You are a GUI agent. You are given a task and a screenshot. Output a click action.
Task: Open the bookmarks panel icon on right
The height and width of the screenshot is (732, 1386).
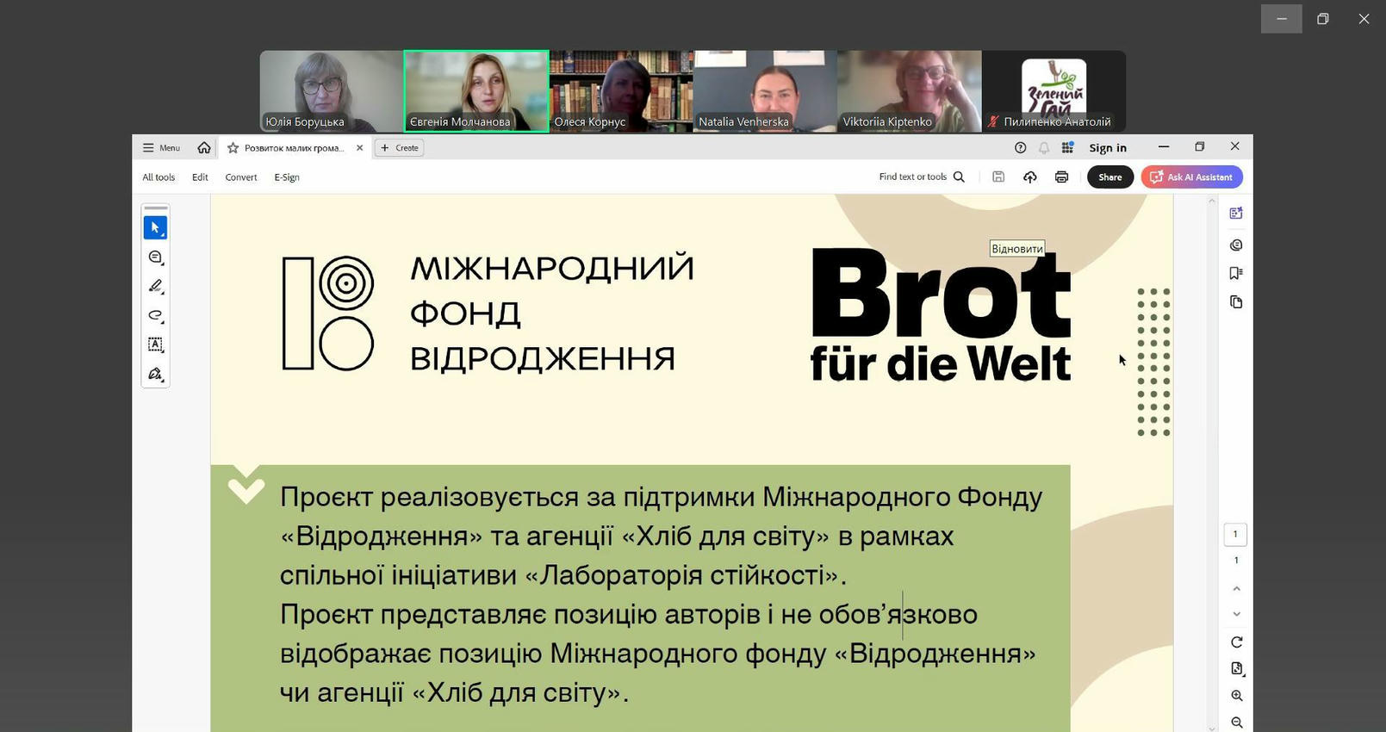[x=1235, y=274]
